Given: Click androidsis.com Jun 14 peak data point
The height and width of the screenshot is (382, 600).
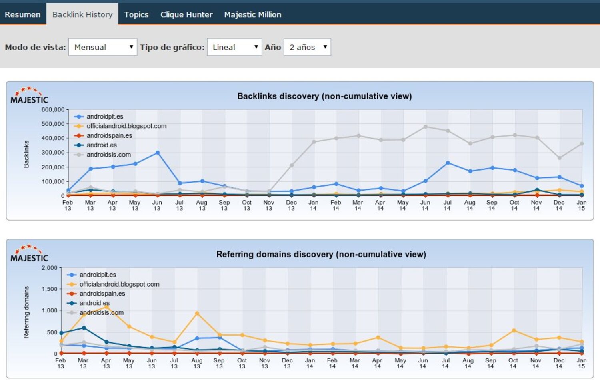Looking at the screenshot, I should coord(425,127).
